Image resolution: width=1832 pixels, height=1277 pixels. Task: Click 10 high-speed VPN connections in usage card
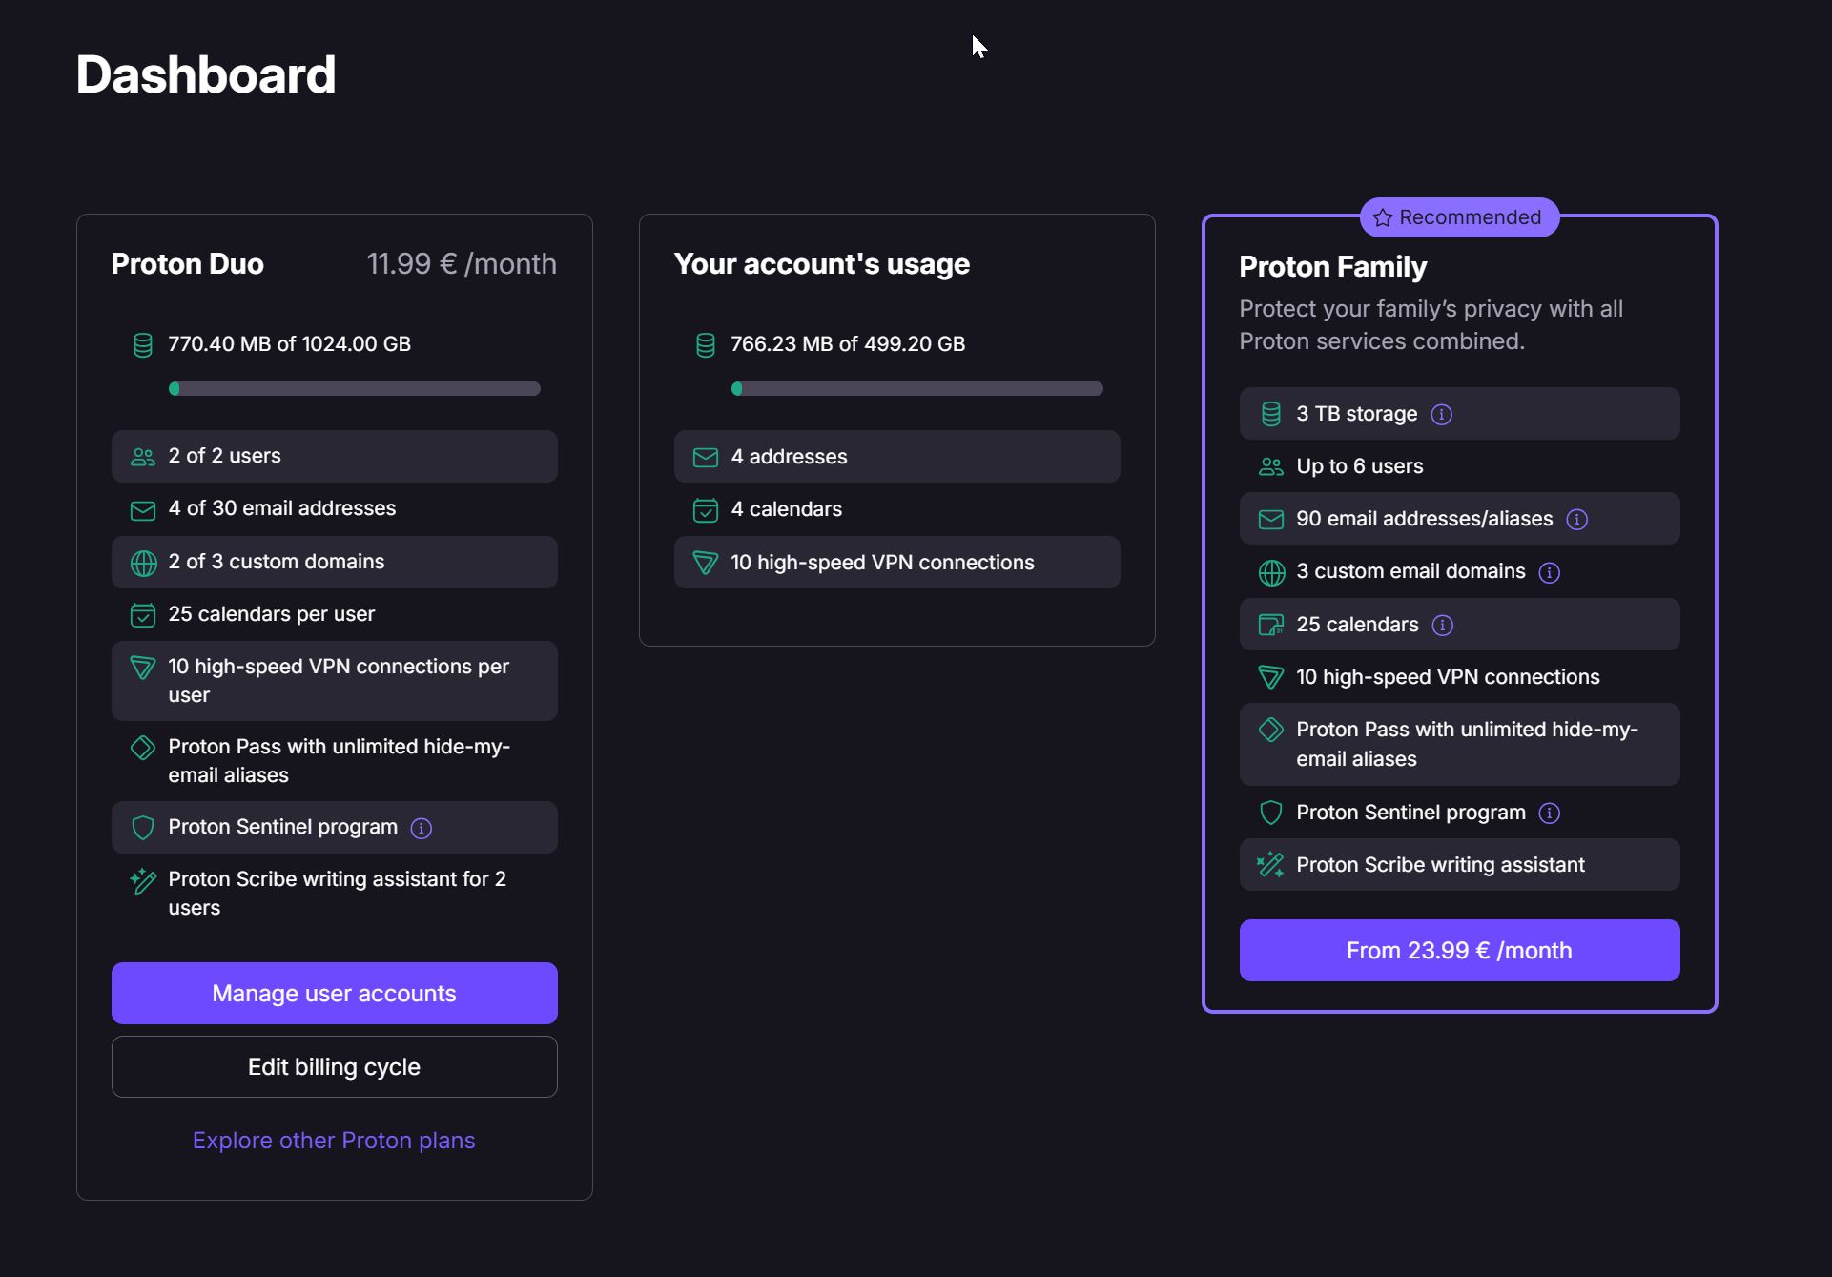883,563
